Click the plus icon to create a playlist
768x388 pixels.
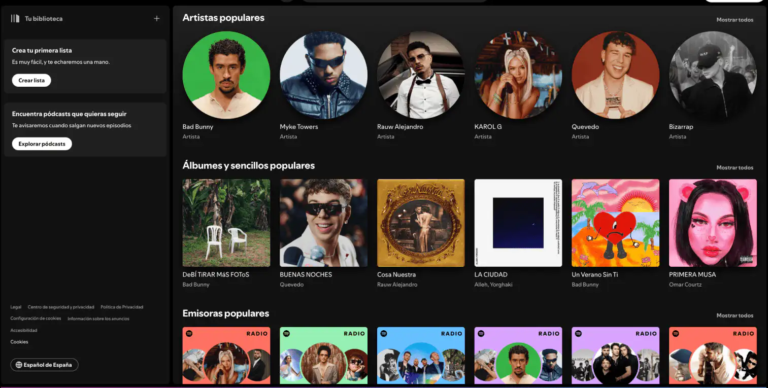157,18
